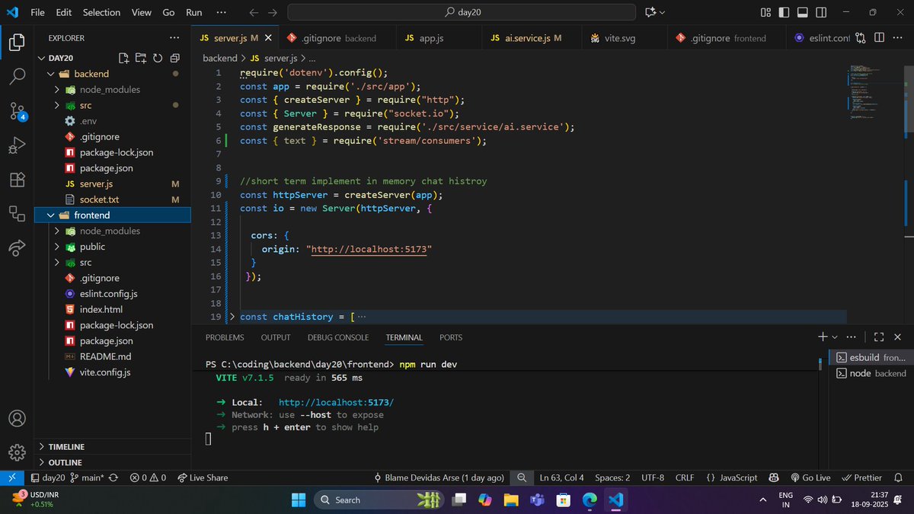914x514 pixels.
Task: Collapse the frontend folder
Action: 51,215
